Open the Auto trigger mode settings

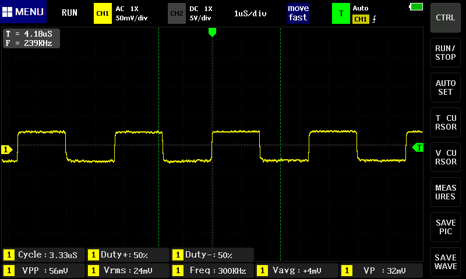click(x=361, y=9)
